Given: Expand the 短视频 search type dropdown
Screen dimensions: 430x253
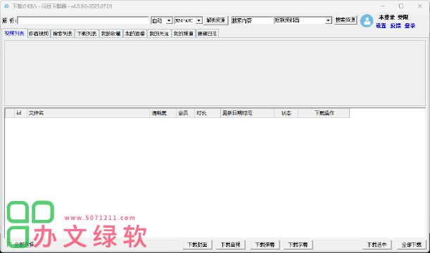Looking at the screenshot, I should coord(328,20).
